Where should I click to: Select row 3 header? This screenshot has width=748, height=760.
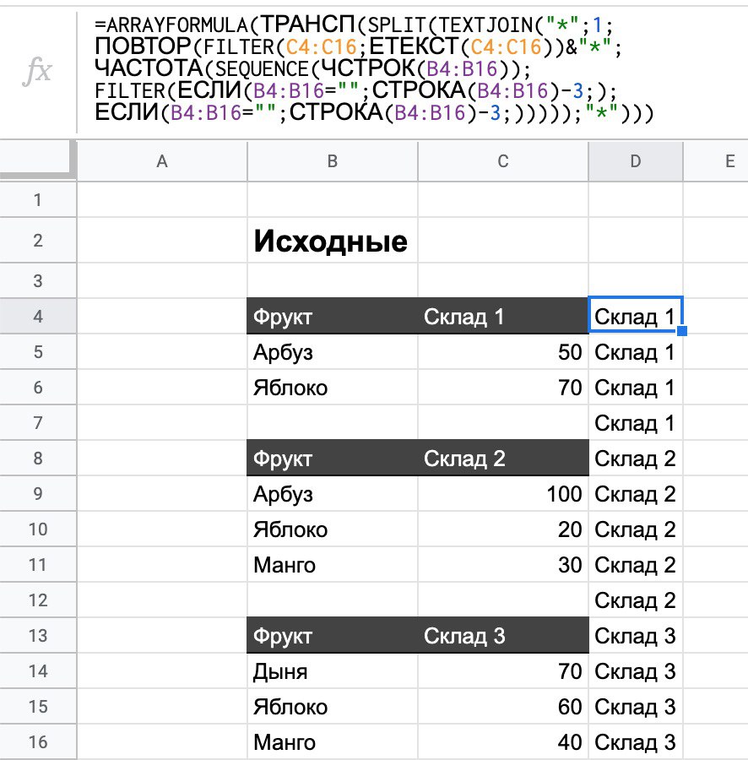(38, 280)
